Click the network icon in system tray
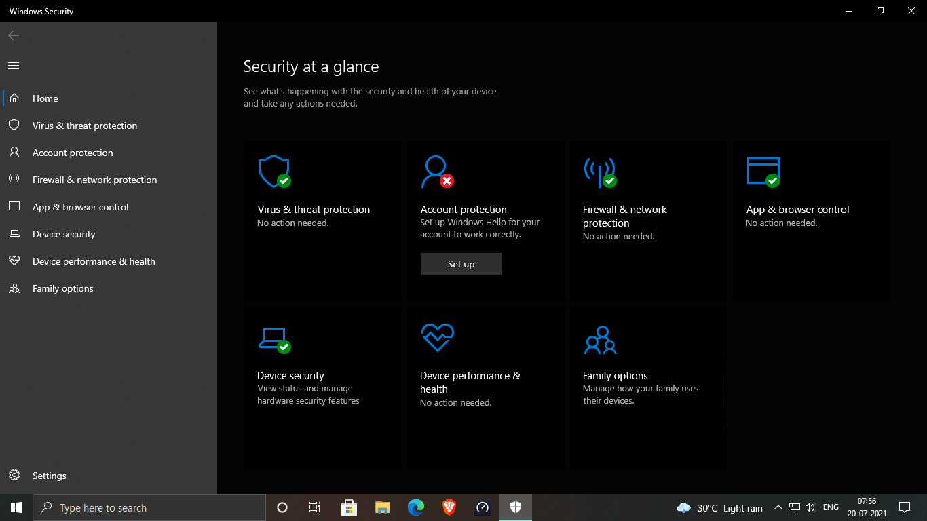 pyautogui.click(x=795, y=507)
